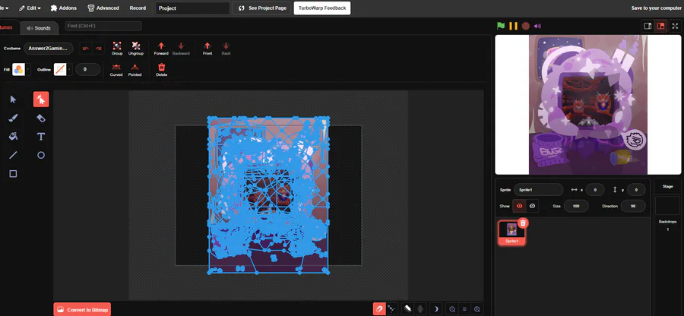Click Record in the menu bar

(x=138, y=8)
